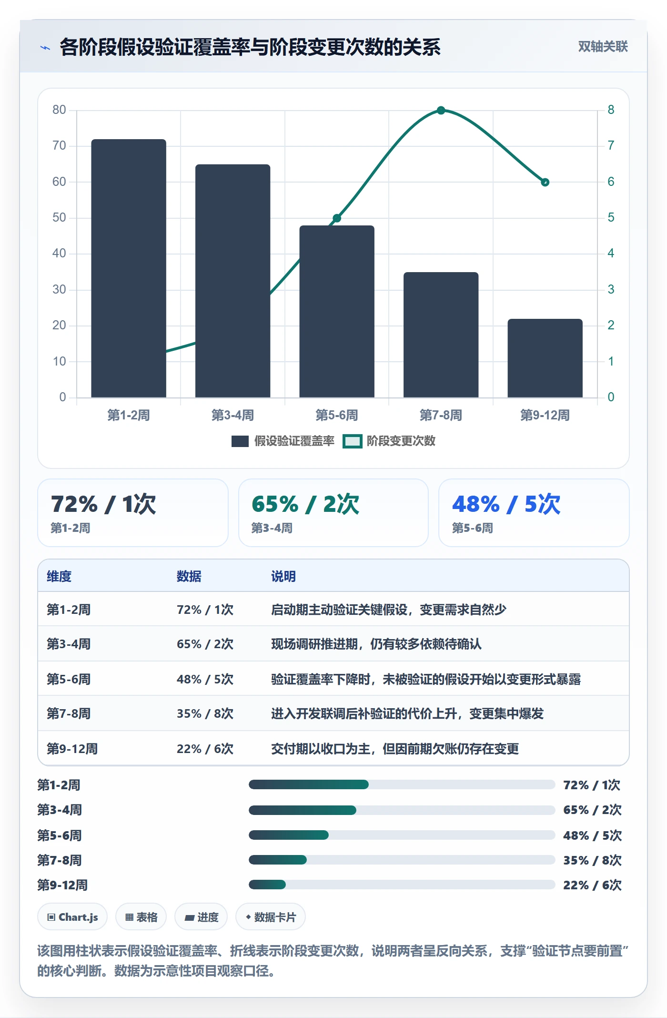Select the 第7-8周 table row label
This screenshot has height=1018, width=667.
pos(69,713)
